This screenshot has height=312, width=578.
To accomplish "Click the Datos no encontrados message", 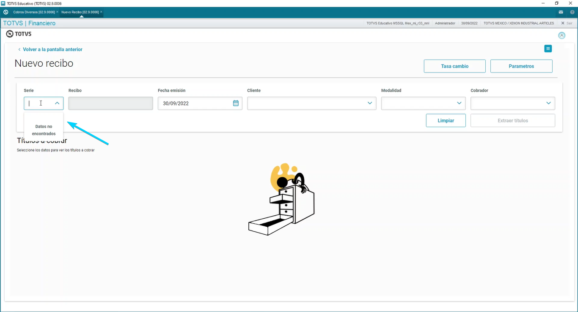I will coord(44,130).
